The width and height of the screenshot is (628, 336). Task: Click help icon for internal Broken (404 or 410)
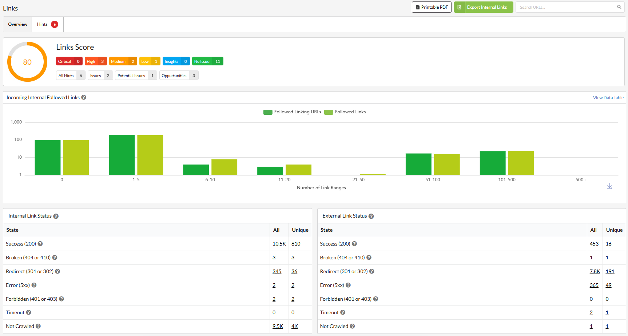coord(55,258)
